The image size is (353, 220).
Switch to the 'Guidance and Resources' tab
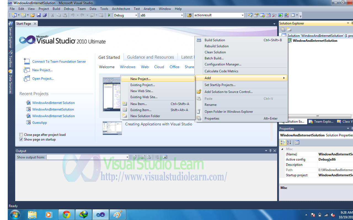tap(151, 57)
